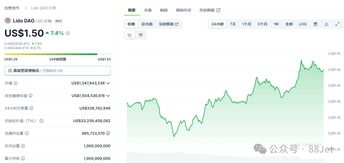Viewport: 344px width, 163px height.
Task: Switch to candlestick chart view icon
Action: coord(141,35)
